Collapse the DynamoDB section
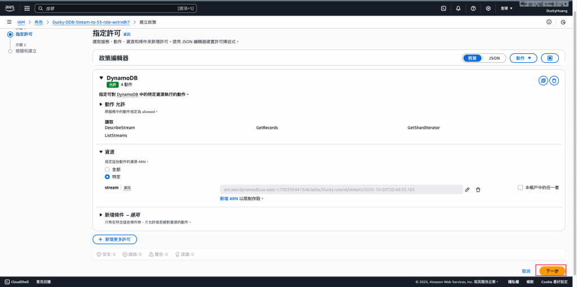Image resolution: width=577 pixels, height=287 pixels. [101, 78]
